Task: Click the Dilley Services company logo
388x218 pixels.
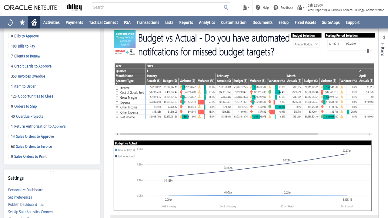Action: [74, 7]
